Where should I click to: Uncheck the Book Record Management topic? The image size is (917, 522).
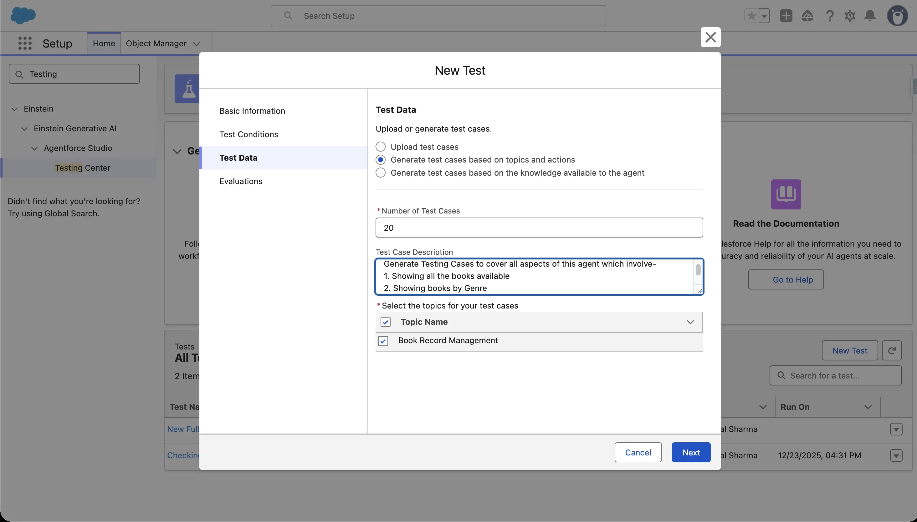(x=383, y=341)
